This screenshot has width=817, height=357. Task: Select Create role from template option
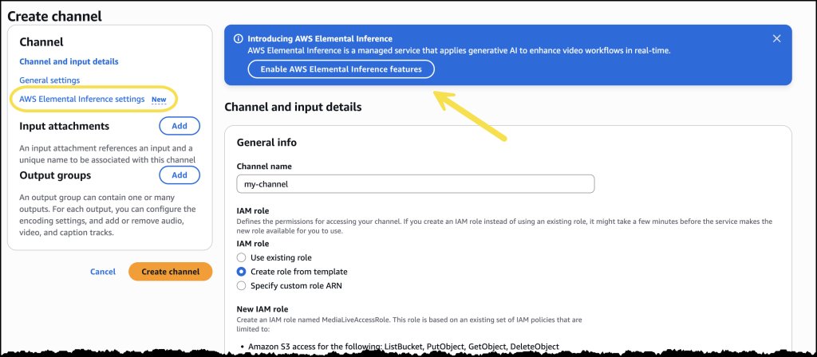tap(241, 272)
